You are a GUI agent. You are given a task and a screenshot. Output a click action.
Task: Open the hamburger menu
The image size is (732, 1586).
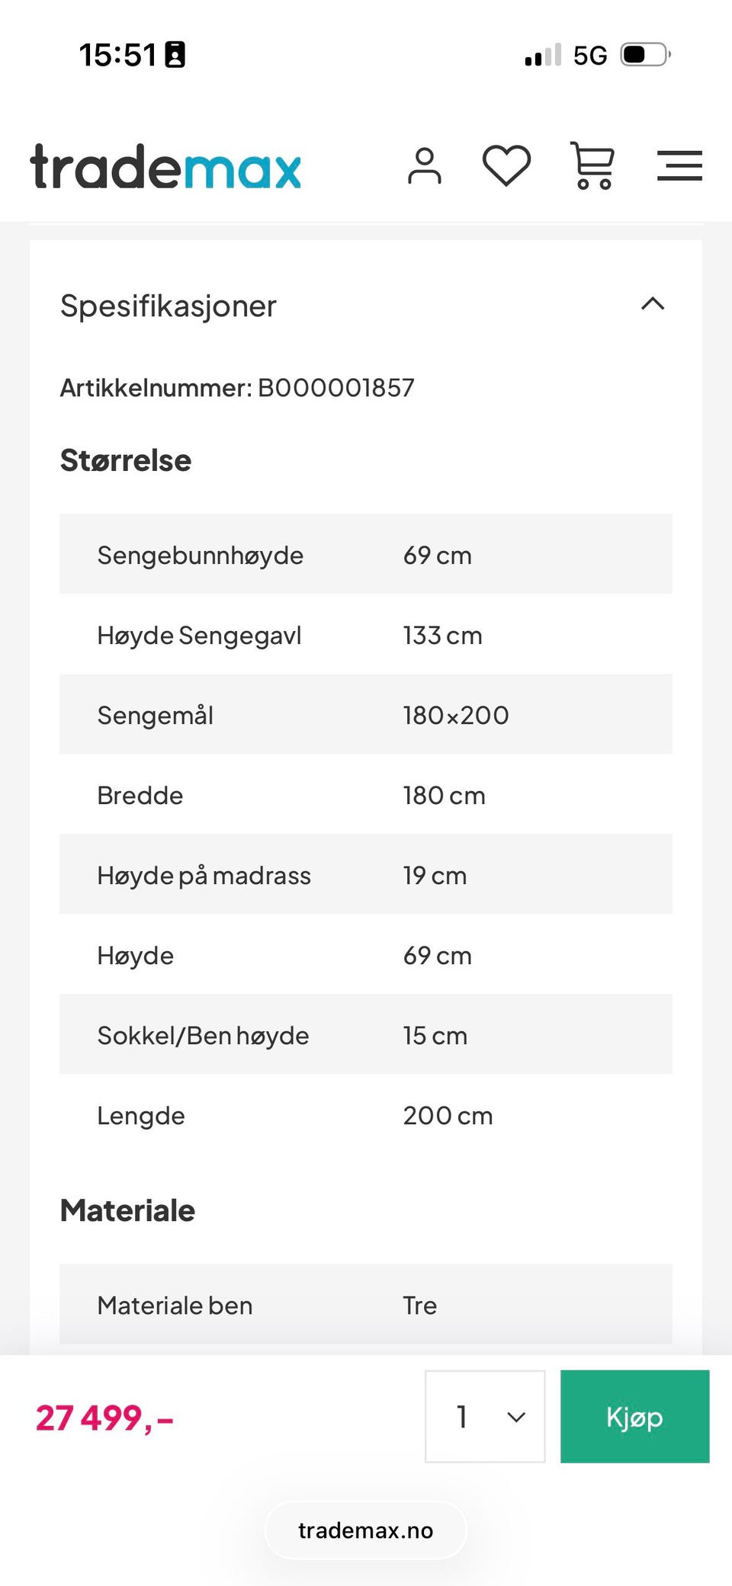point(679,165)
